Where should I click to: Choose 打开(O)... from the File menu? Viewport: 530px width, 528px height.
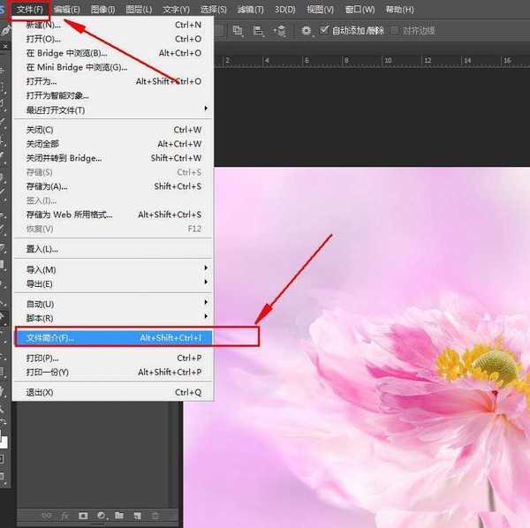click(113, 39)
